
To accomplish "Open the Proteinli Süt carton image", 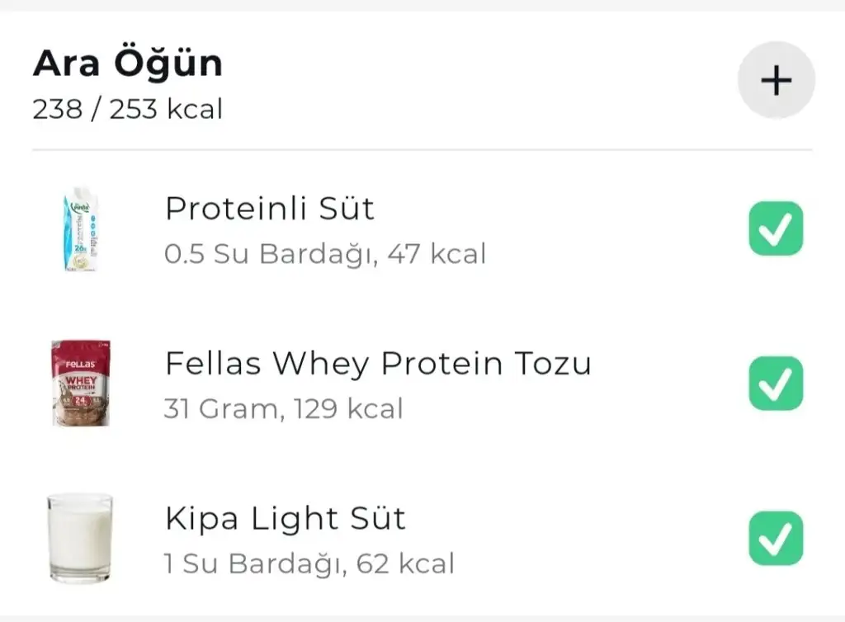I will (79, 229).
